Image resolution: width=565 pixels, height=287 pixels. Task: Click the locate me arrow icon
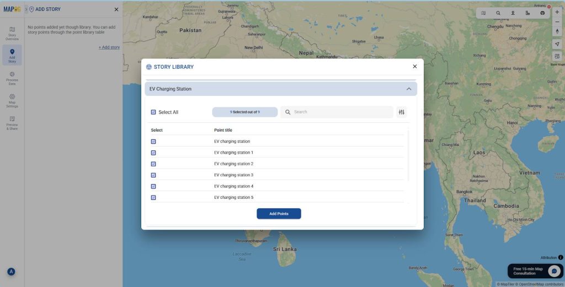tap(557, 44)
